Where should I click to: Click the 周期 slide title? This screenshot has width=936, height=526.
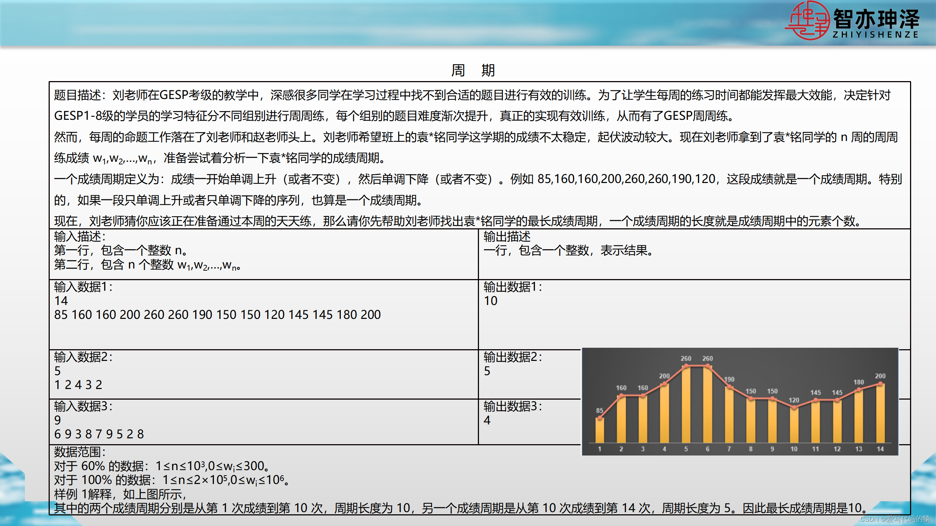[x=473, y=70]
